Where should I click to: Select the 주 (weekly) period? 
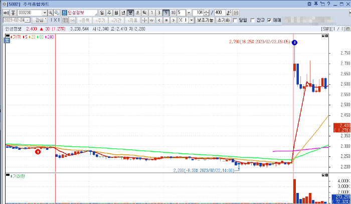(109, 13)
